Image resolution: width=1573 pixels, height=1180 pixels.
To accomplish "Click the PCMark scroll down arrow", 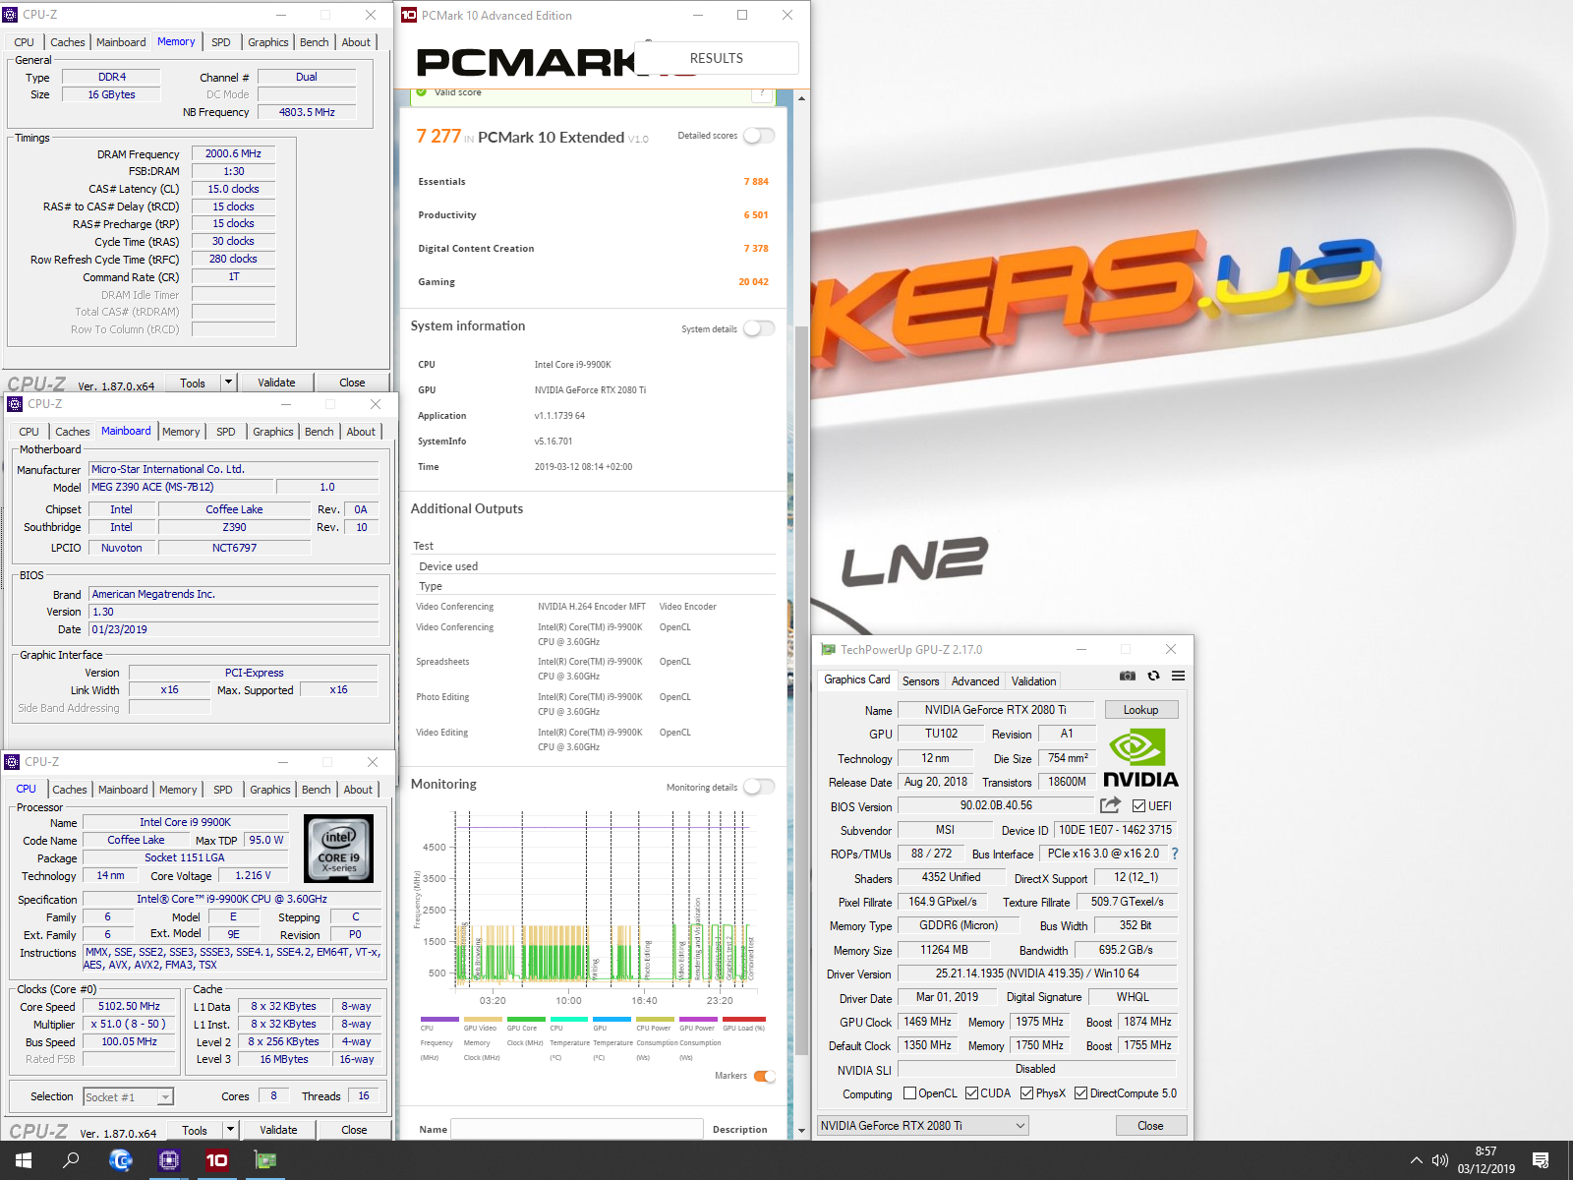I will click(x=801, y=1131).
